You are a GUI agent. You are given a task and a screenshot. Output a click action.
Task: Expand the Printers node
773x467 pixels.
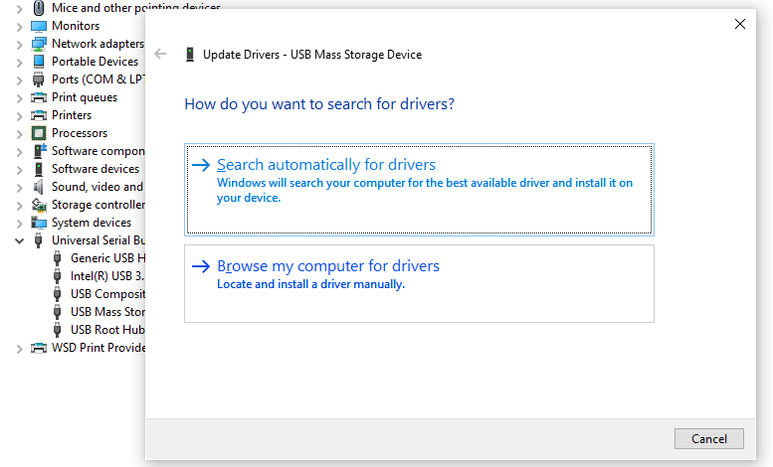pyautogui.click(x=19, y=116)
